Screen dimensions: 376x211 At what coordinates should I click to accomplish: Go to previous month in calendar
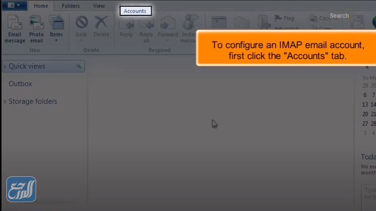pyautogui.click(x=367, y=67)
